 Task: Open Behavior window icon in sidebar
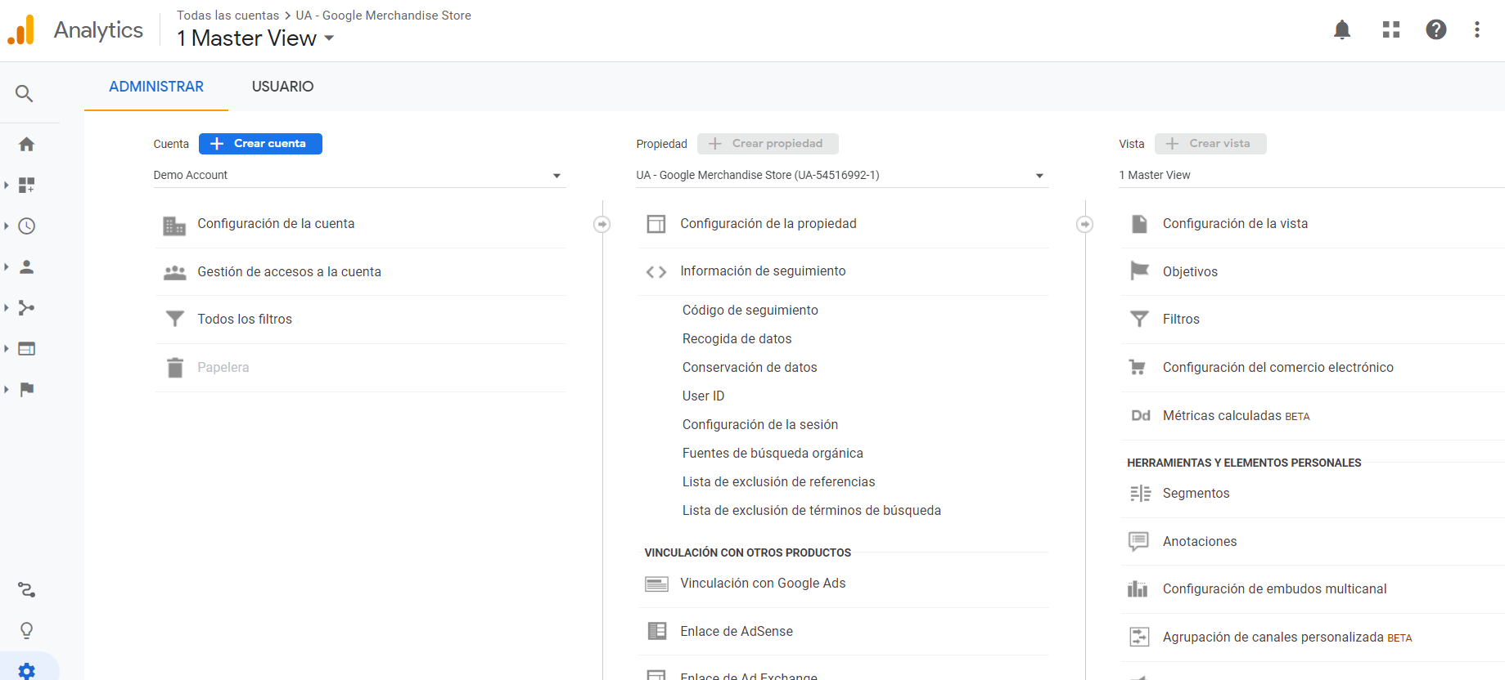(26, 349)
